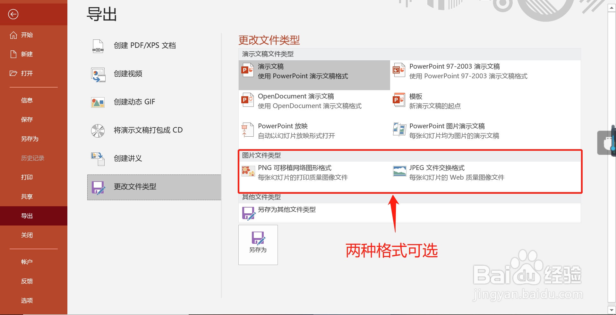Click the back arrow to exit backstage
The width and height of the screenshot is (616, 315).
pos(13,14)
